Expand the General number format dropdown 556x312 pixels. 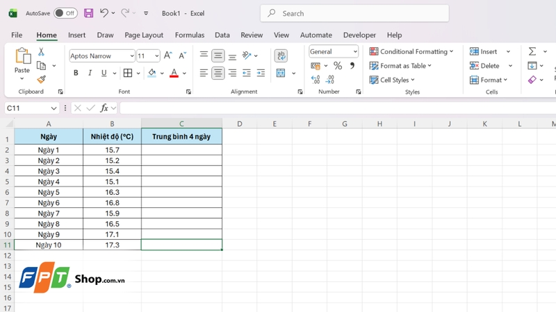point(355,52)
